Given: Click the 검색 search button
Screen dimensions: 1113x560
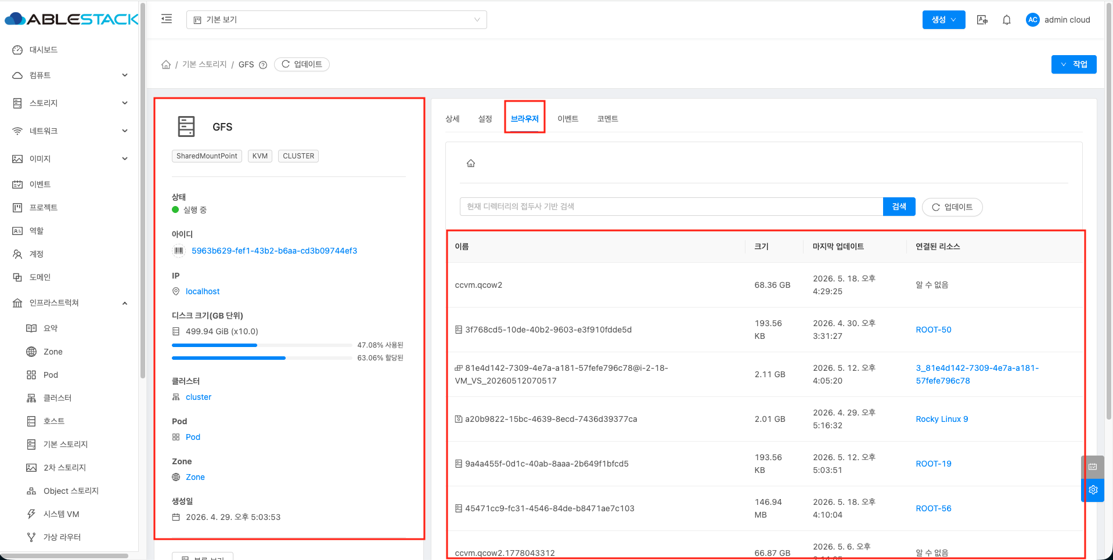Looking at the screenshot, I should [899, 207].
